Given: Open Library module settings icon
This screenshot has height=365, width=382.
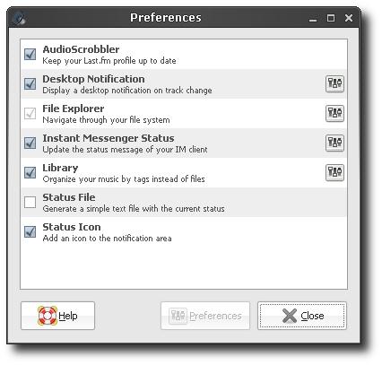Looking at the screenshot, I should [x=334, y=172].
